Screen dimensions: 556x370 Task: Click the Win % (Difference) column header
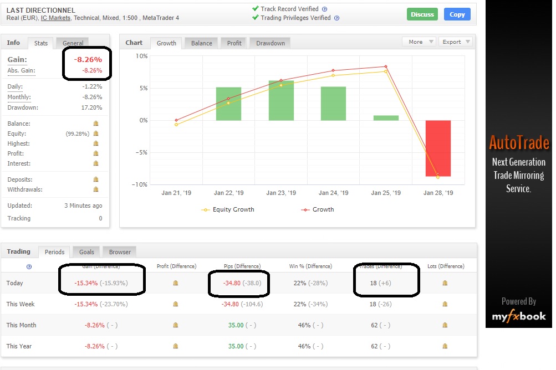pyautogui.click(x=310, y=266)
